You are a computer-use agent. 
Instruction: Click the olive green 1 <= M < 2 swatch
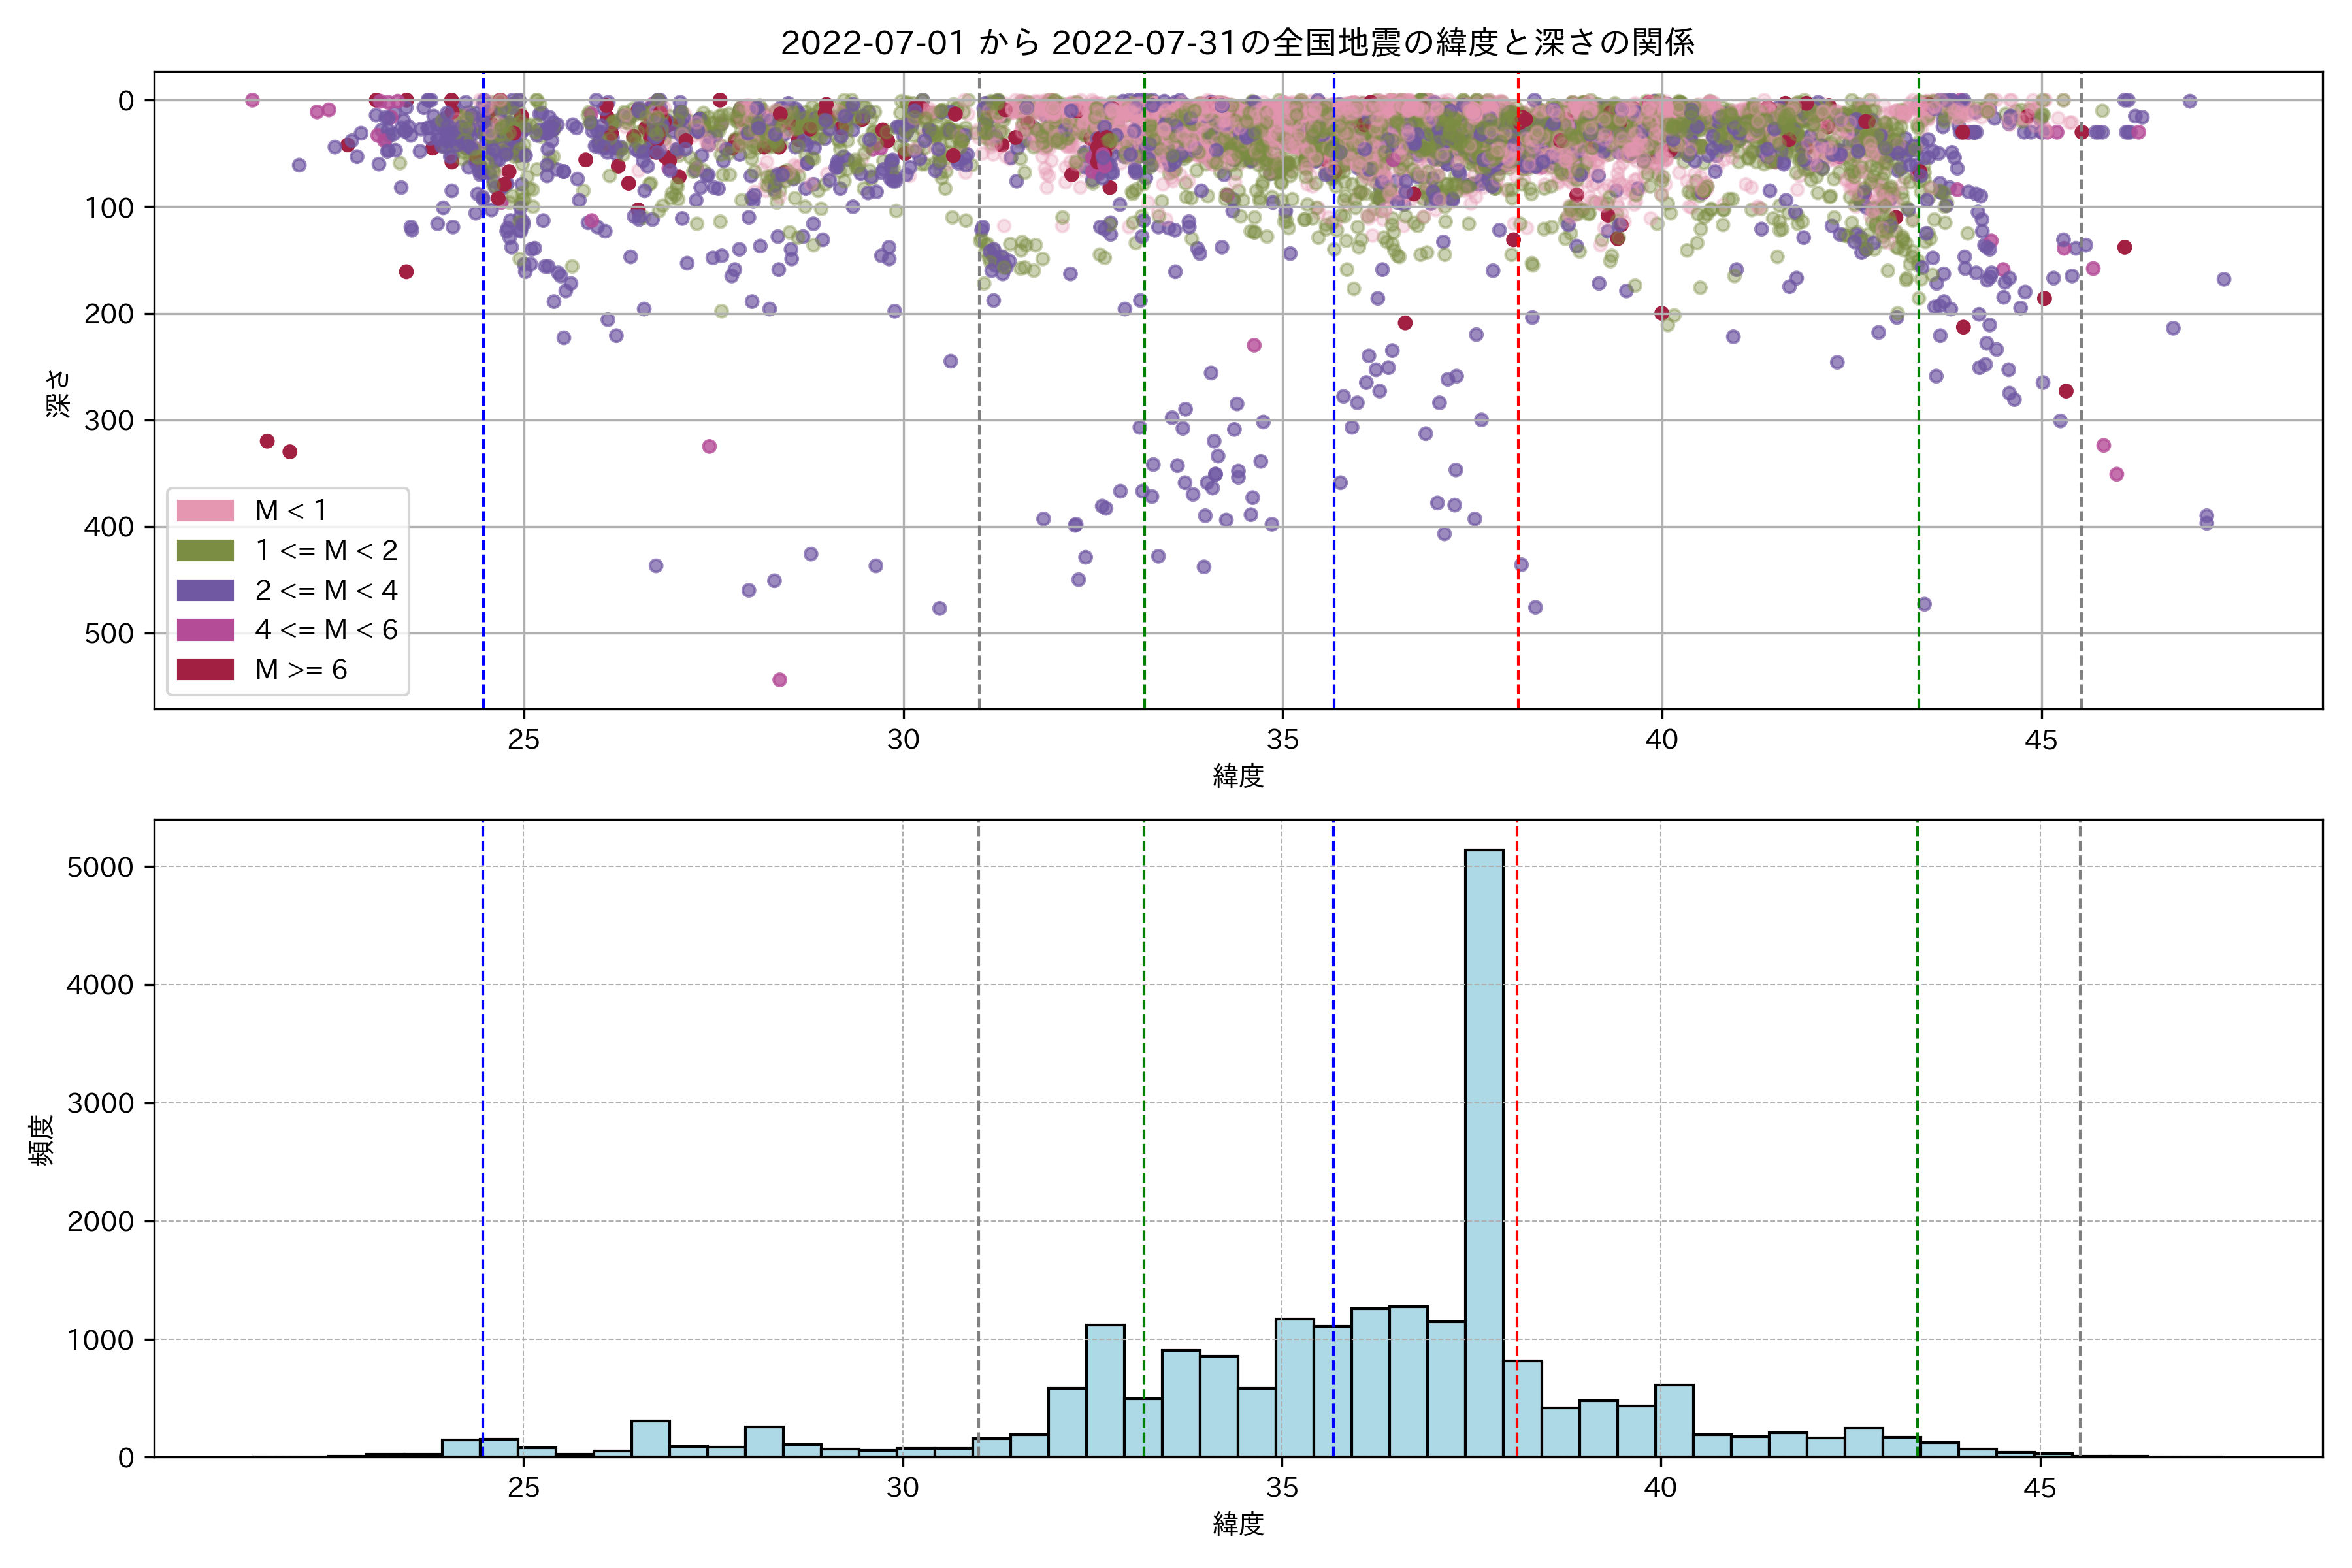click(x=205, y=550)
